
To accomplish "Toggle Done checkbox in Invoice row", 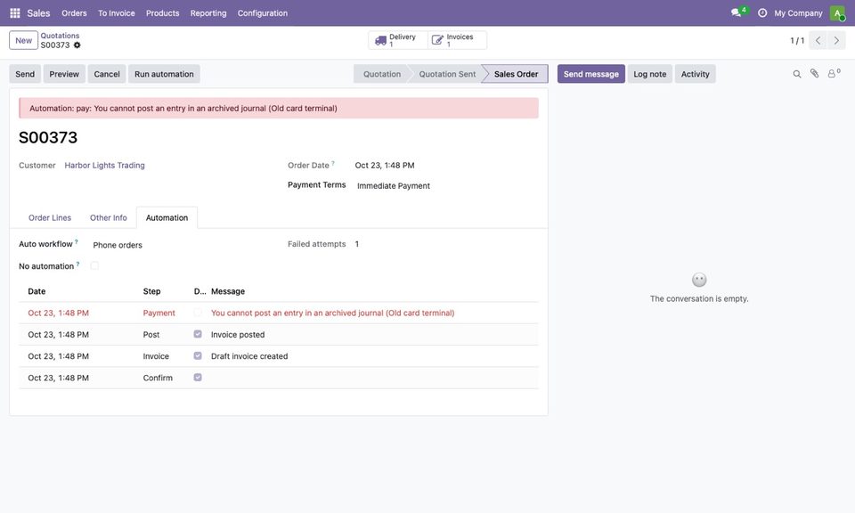I will 198,356.
